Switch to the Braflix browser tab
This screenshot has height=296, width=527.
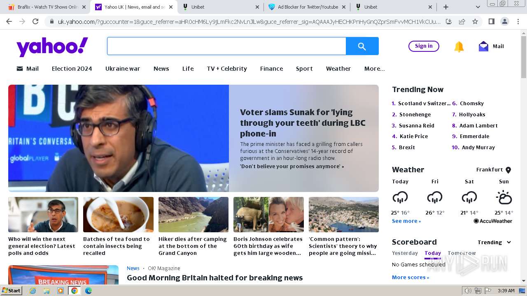(x=48, y=7)
